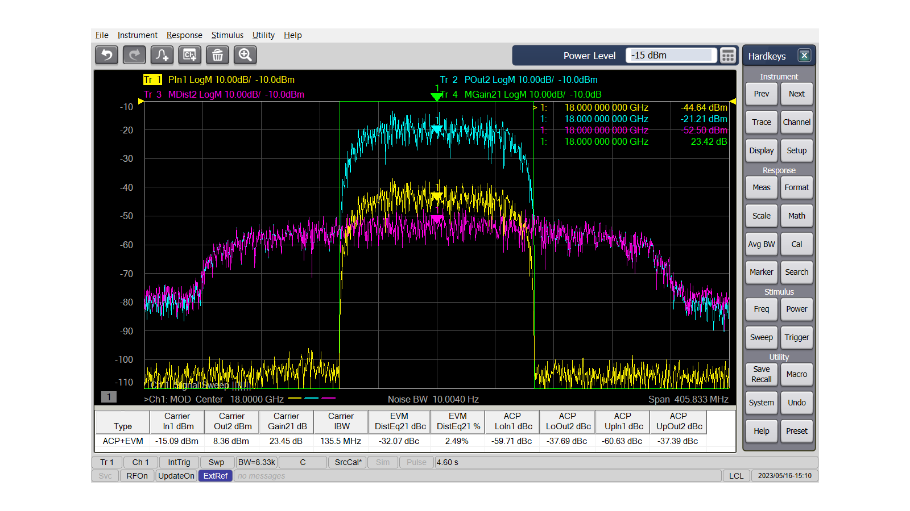Click the window number 1 box

pyautogui.click(x=109, y=397)
